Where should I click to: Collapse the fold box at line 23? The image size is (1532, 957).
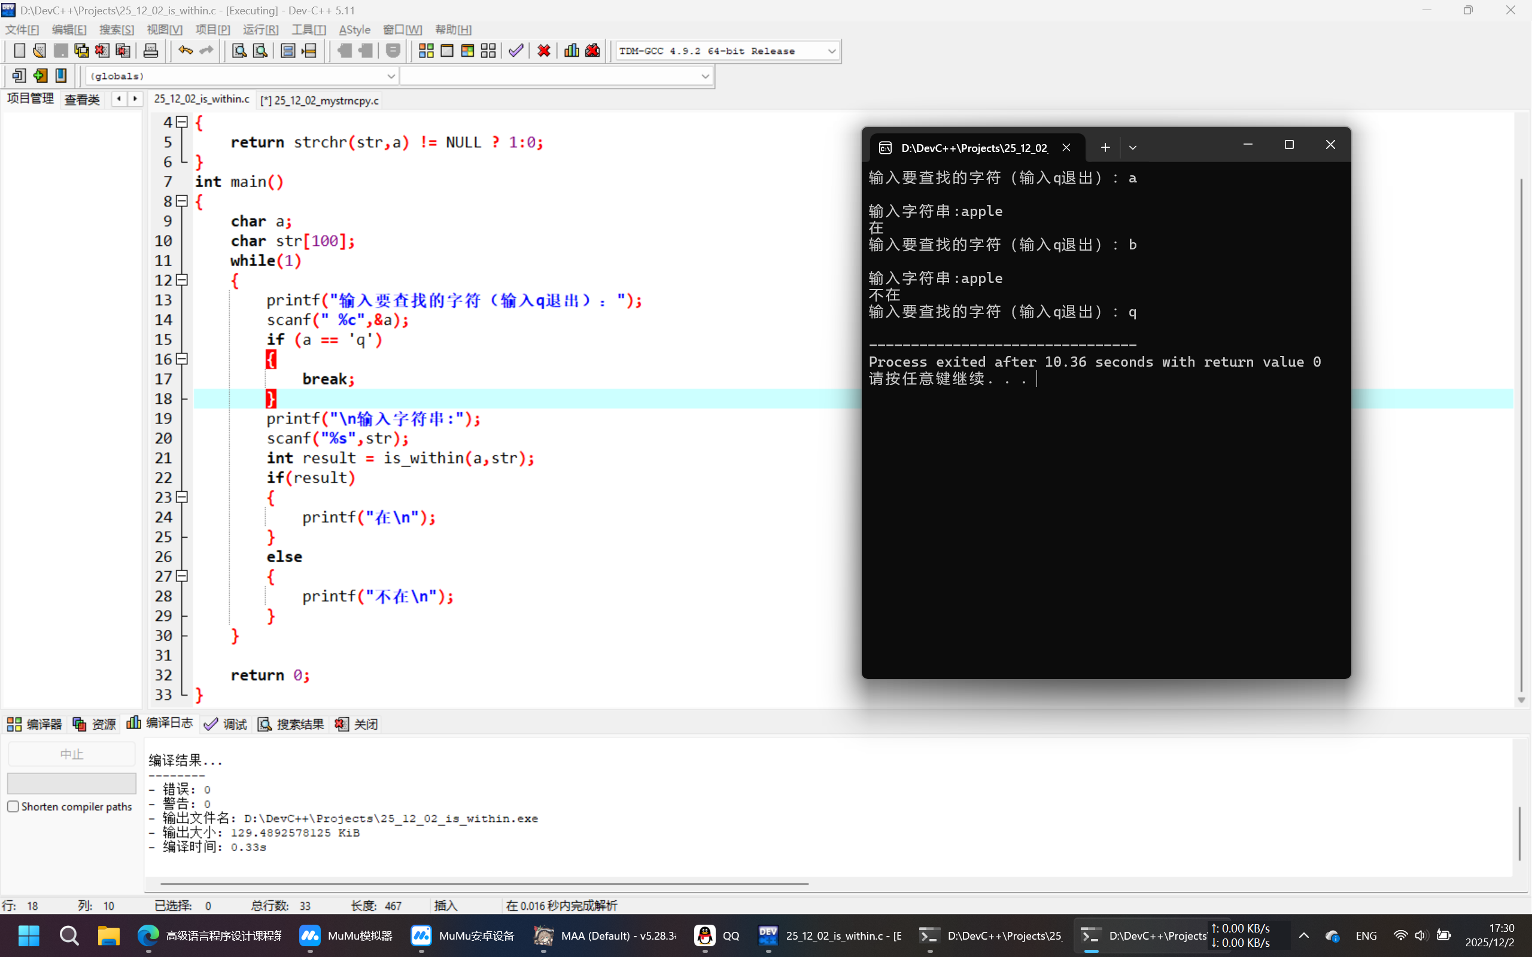pos(183,497)
